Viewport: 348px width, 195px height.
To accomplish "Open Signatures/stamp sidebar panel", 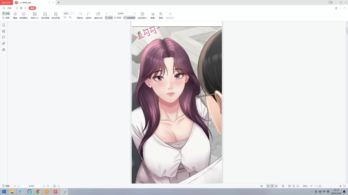I will [3, 49].
